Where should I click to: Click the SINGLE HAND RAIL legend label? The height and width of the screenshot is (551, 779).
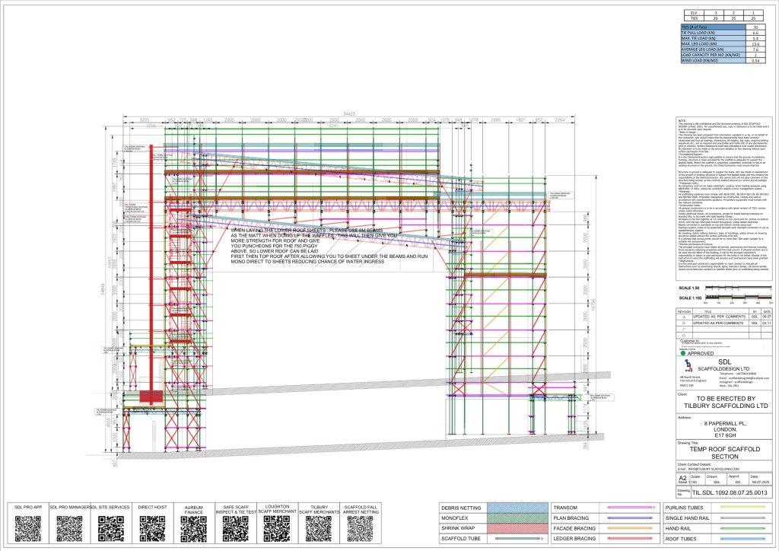coord(687,518)
